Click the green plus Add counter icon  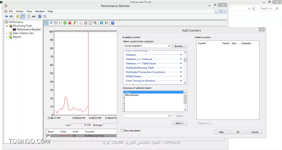(x=65, y=23)
